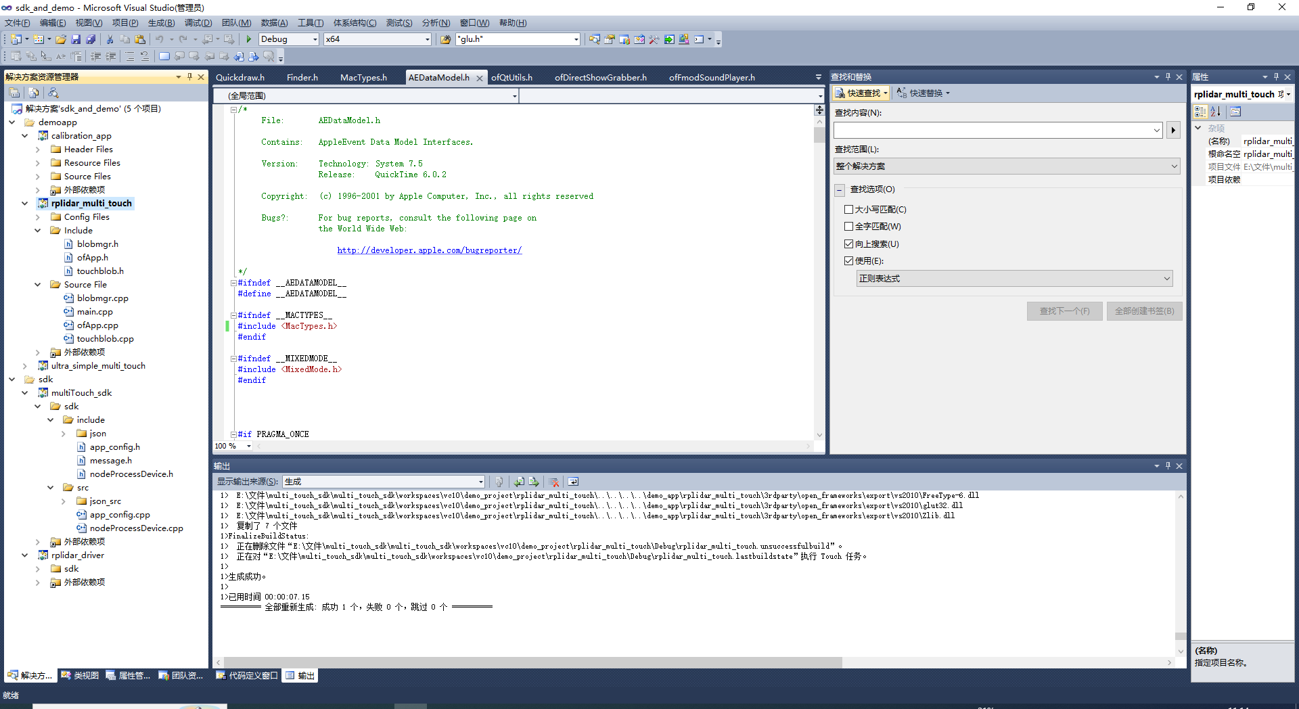This screenshot has width=1299, height=709.
Task: Enable the 大小写匹配 checkbox
Action: (848, 210)
